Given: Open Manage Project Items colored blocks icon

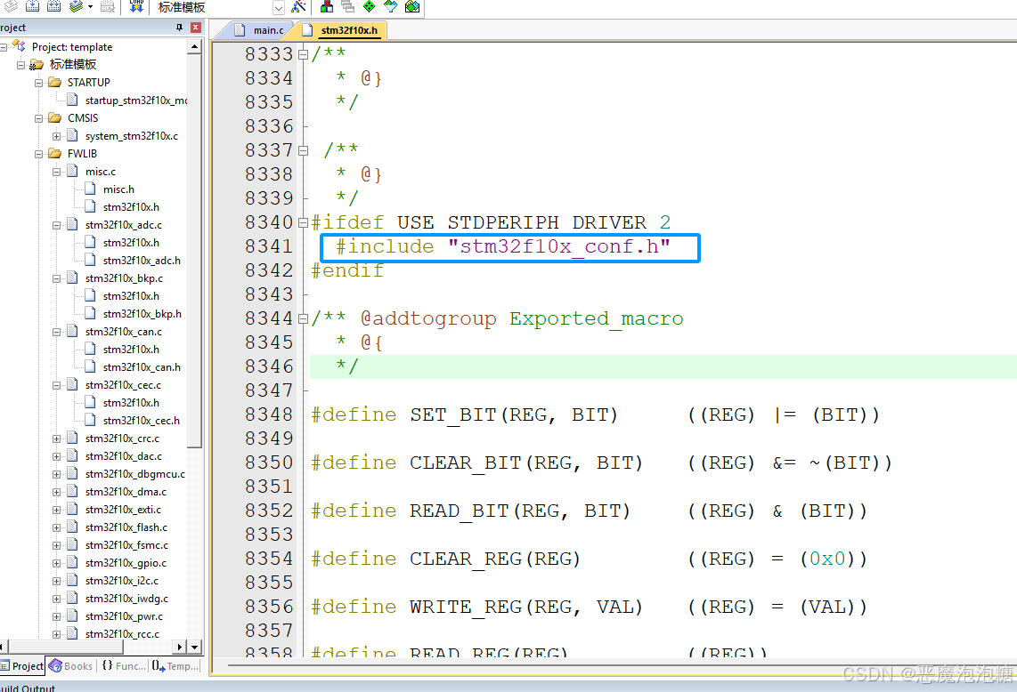Looking at the screenshot, I should [327, 6].
